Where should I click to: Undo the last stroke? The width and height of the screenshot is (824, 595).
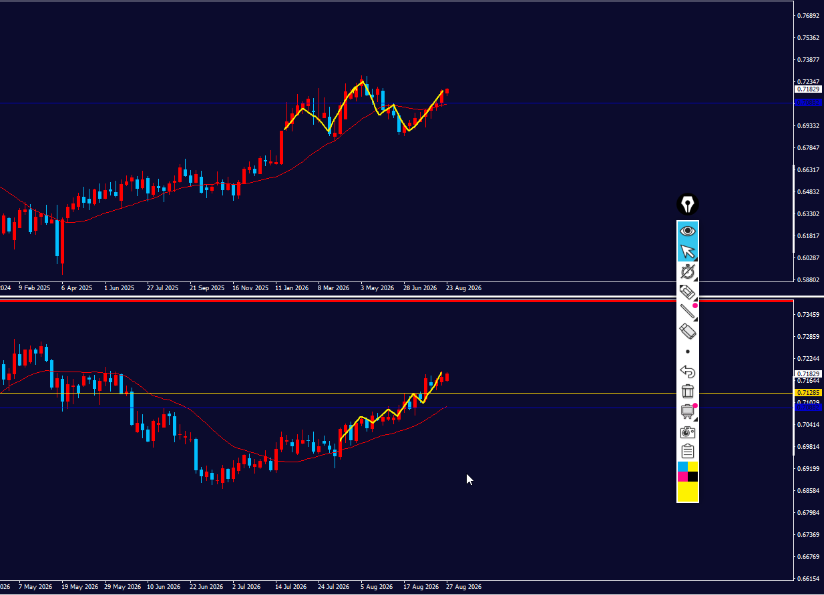(688, 372)
